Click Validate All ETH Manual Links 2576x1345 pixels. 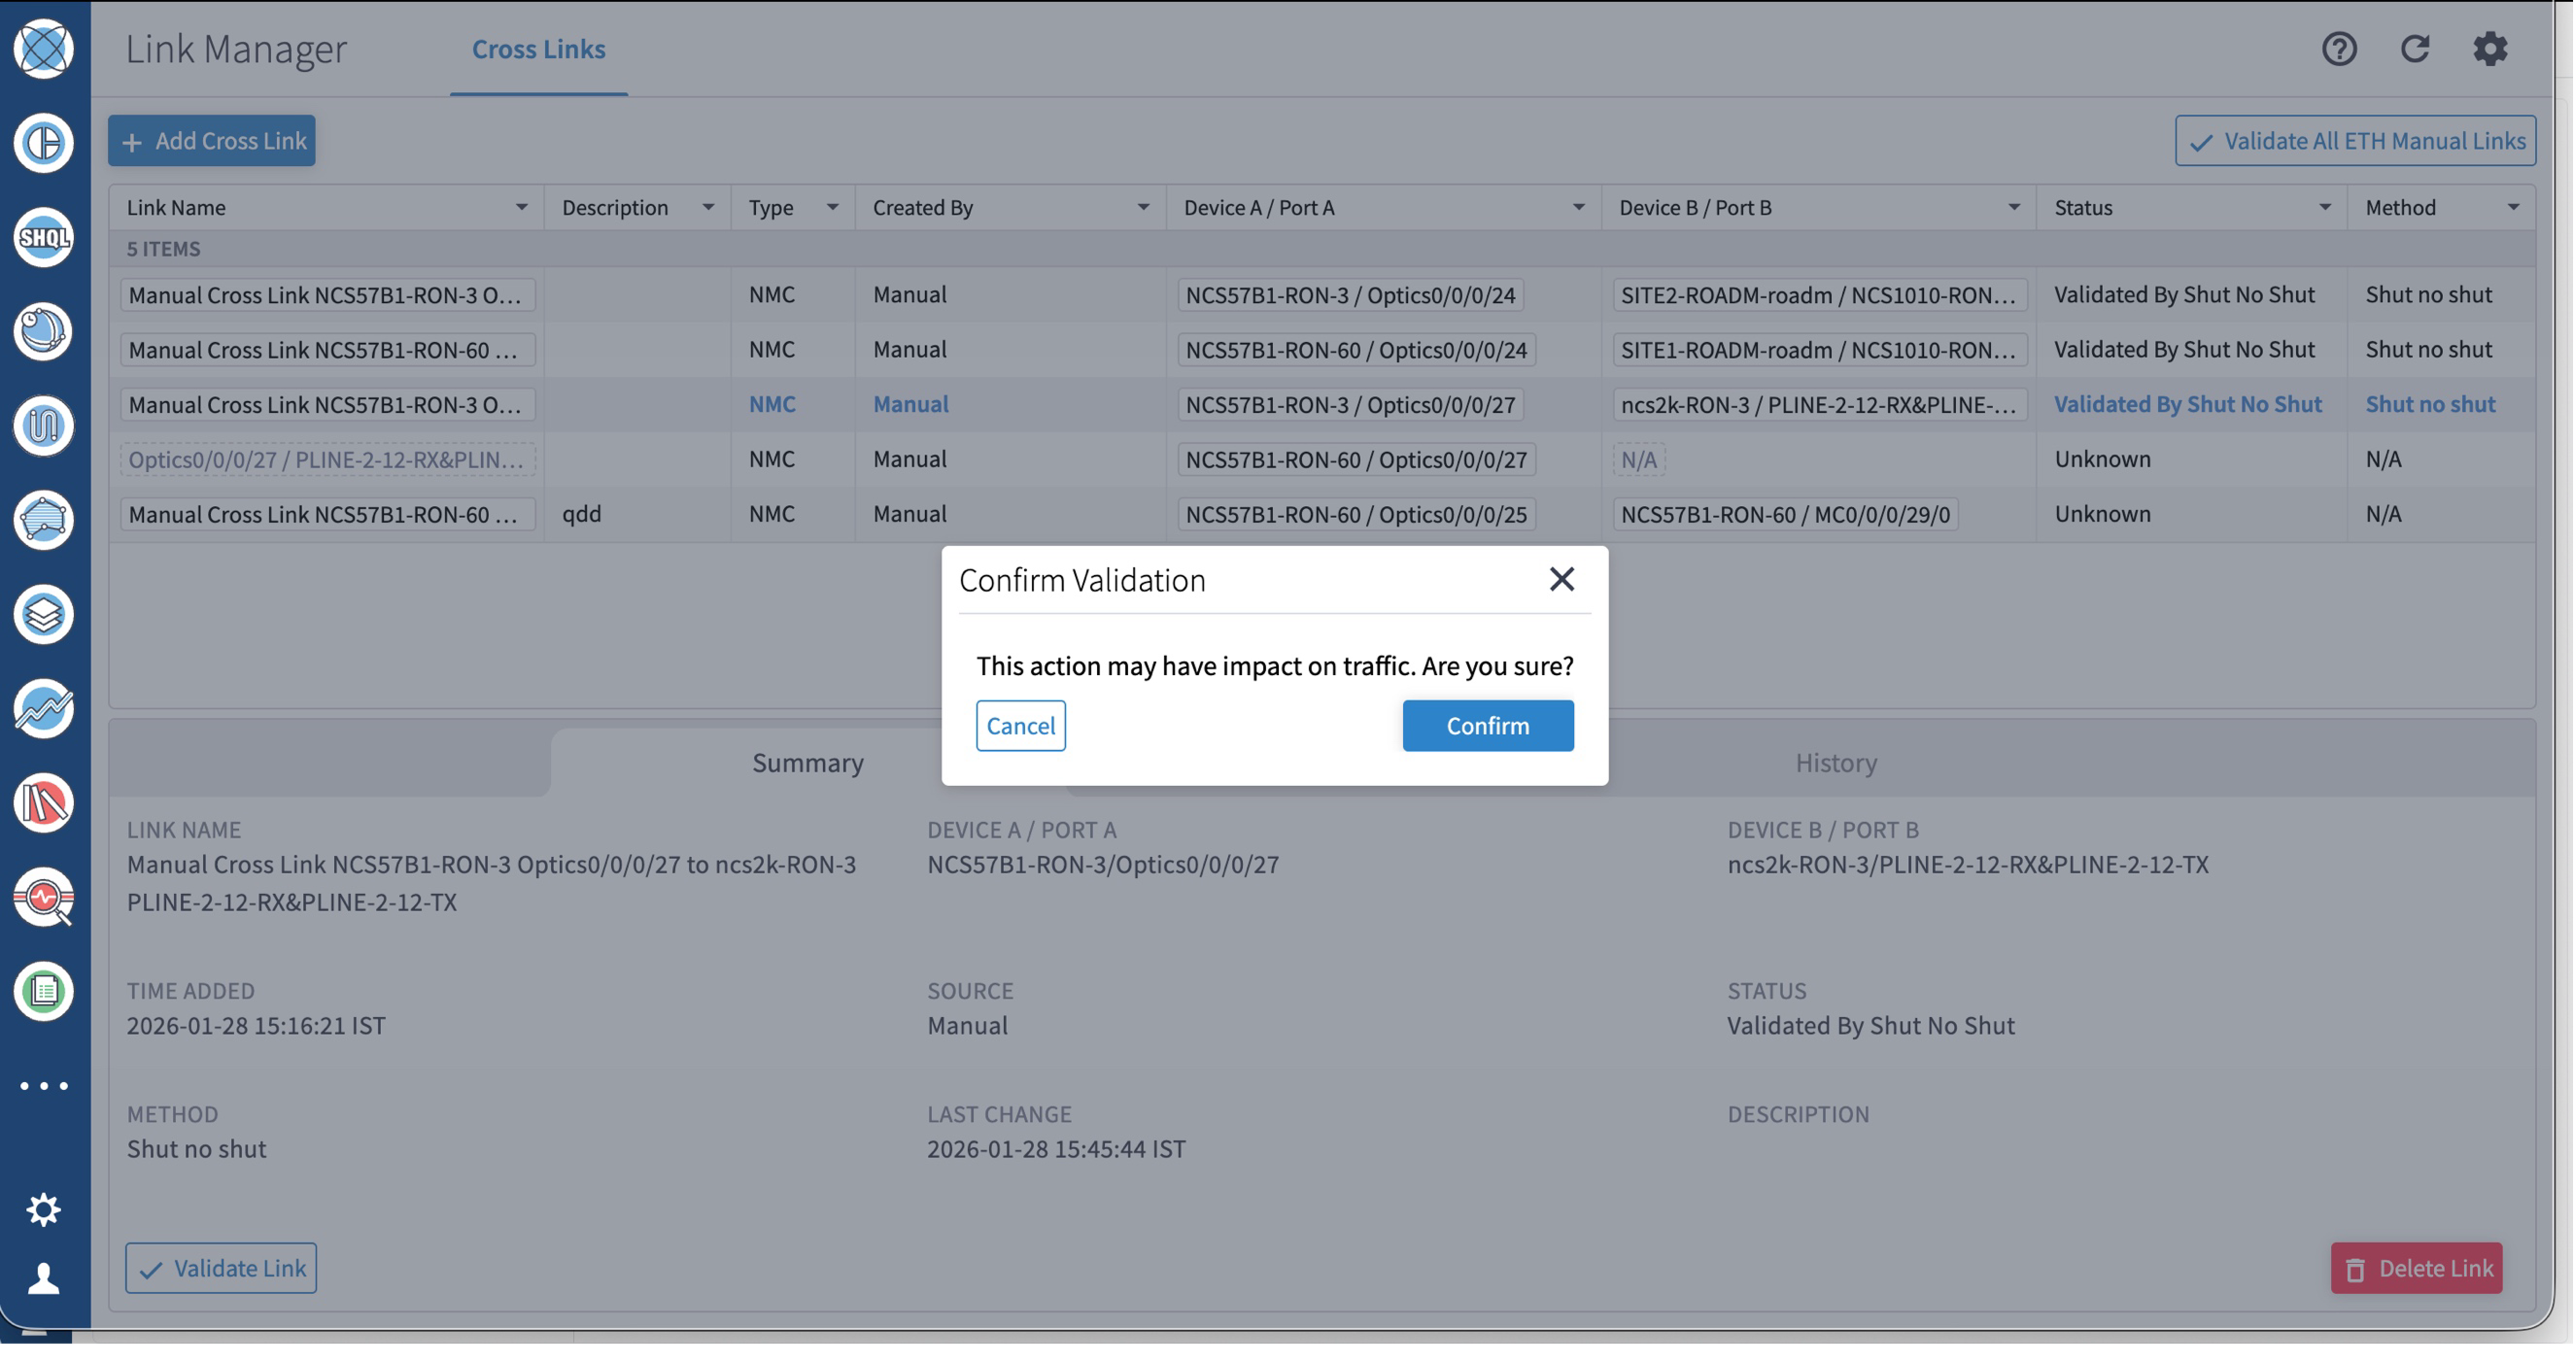tap(2354, 140)
